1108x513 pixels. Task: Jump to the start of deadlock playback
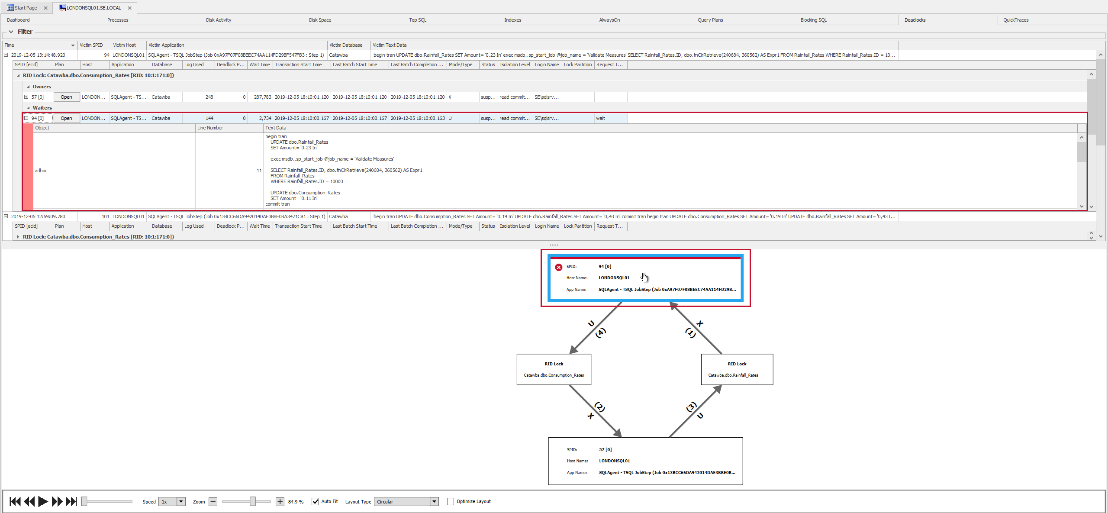[x=14, y=501]
